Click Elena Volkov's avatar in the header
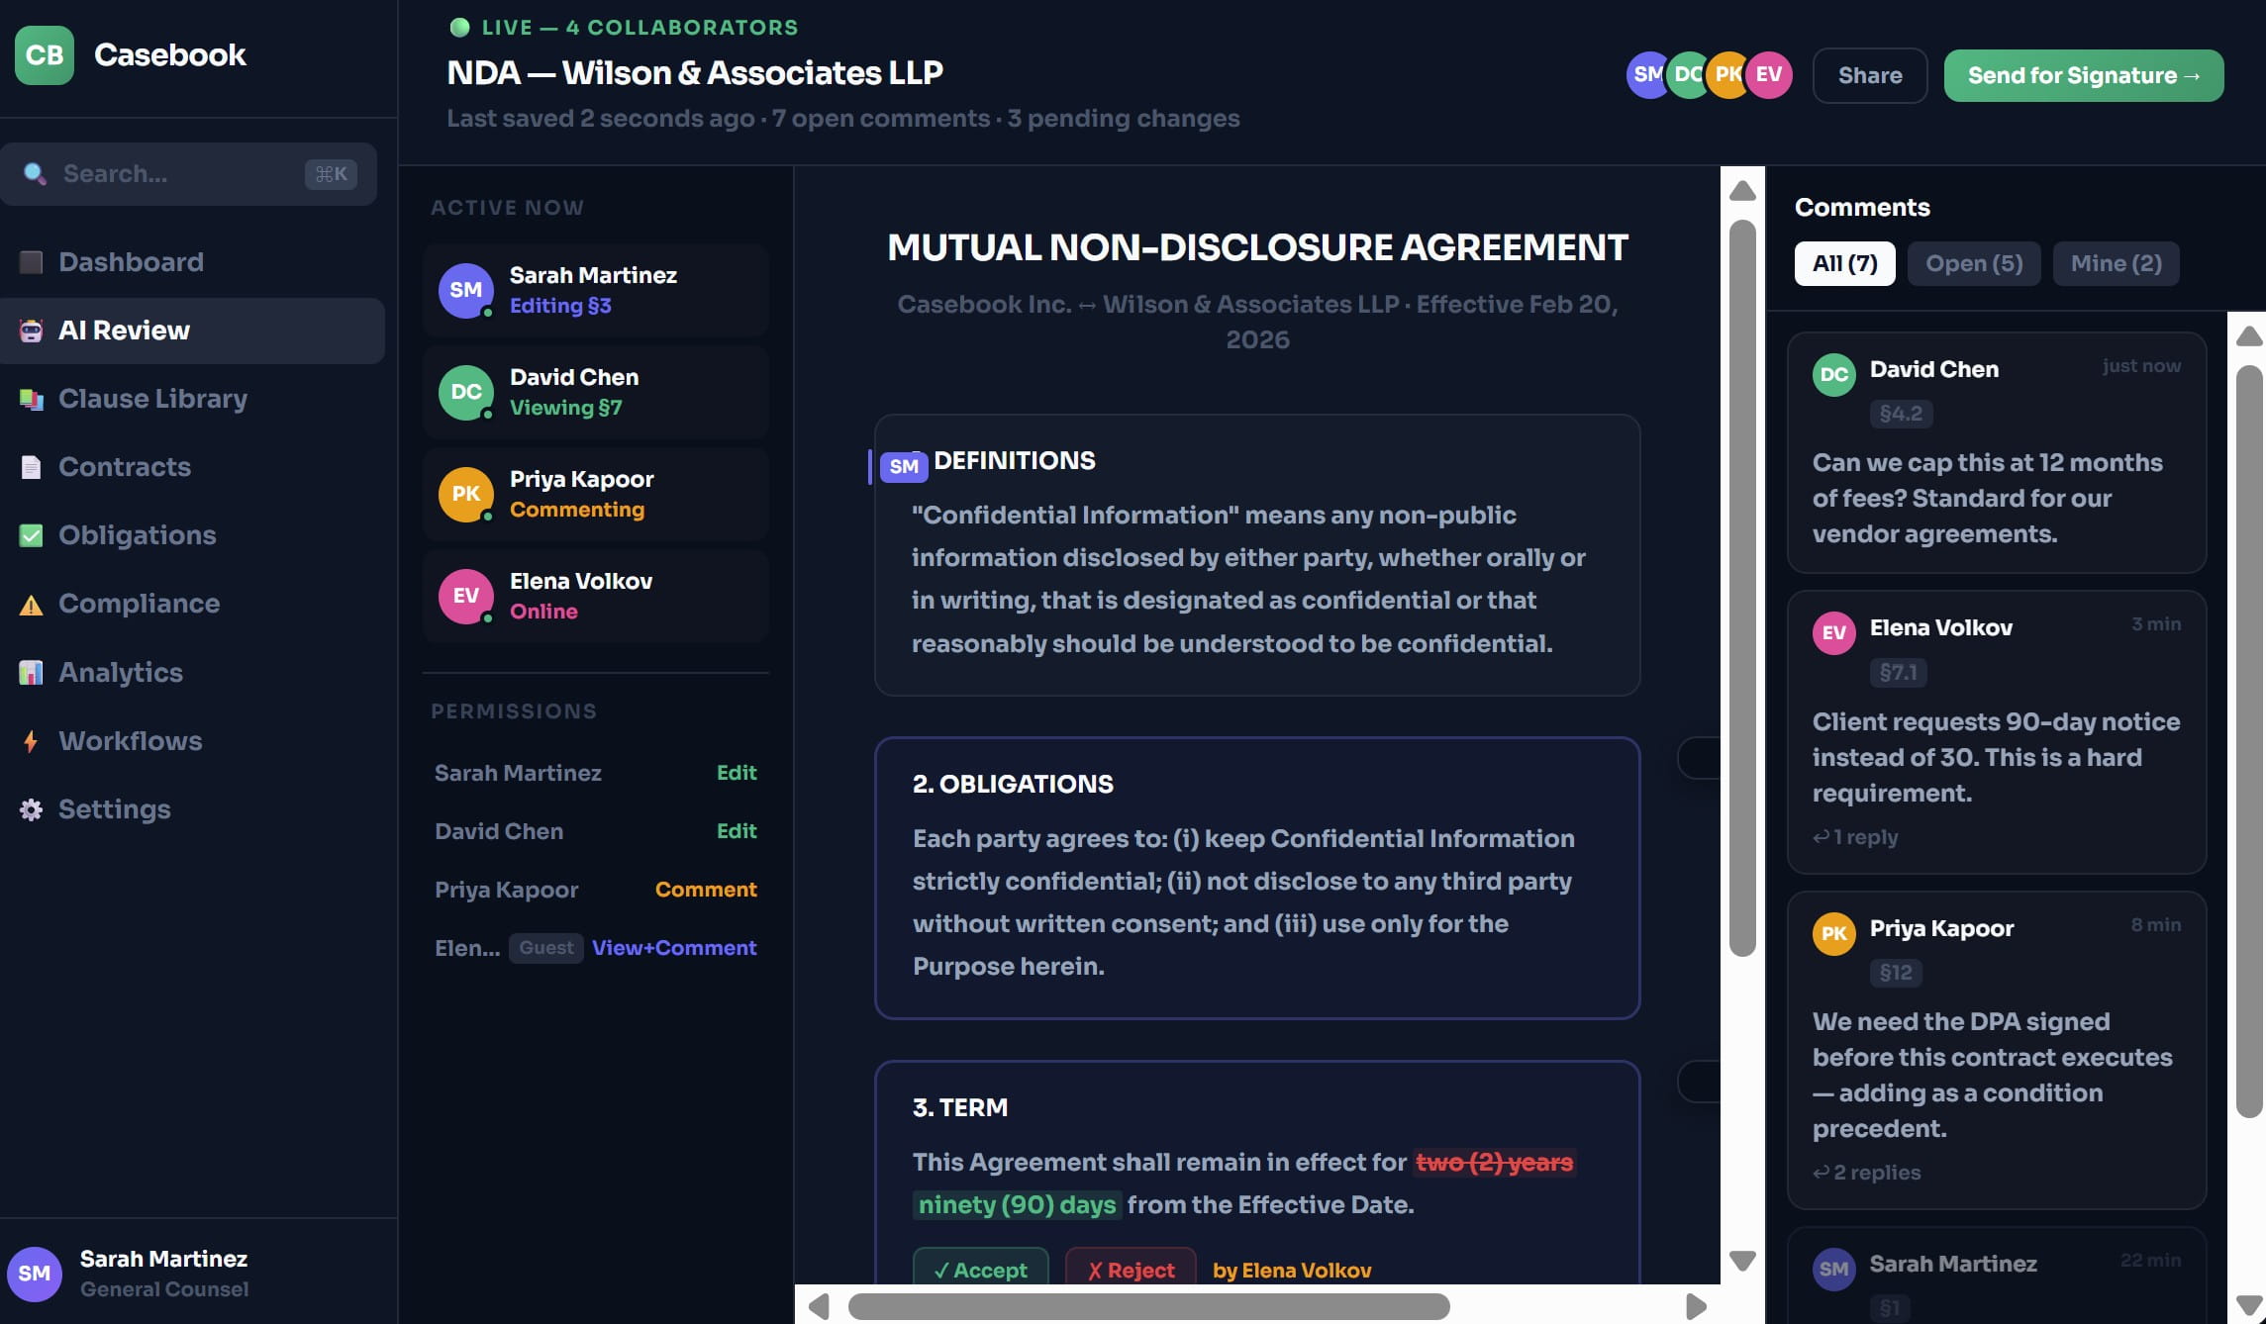Screen dimensions: 2266x1324 click(x=1769, y=75)
